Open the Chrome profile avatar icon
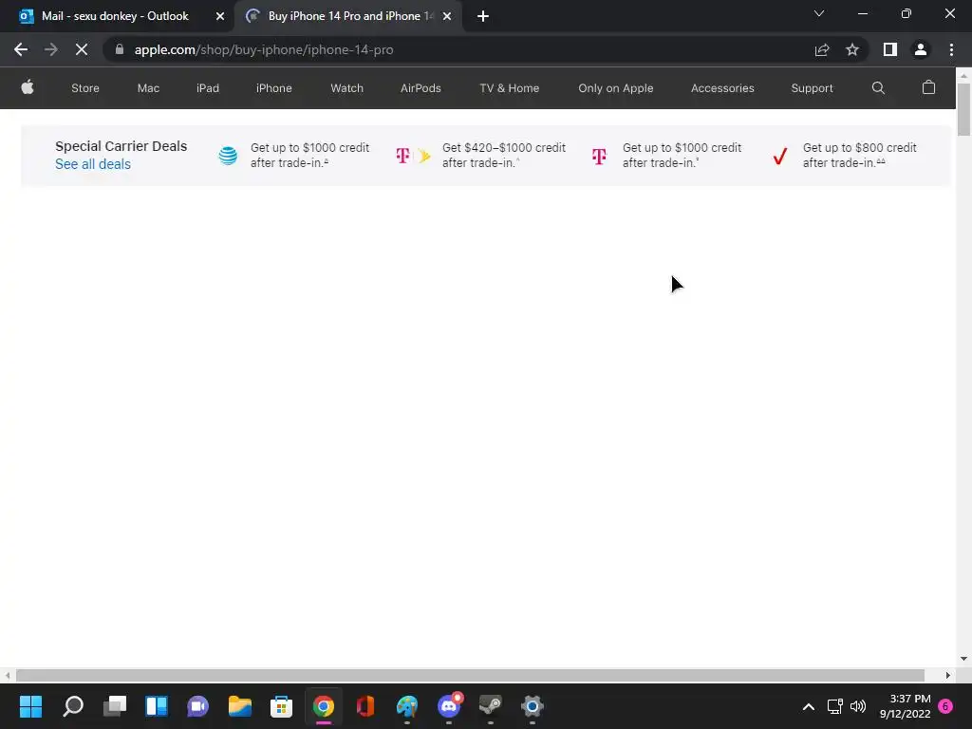 (921, 49)
